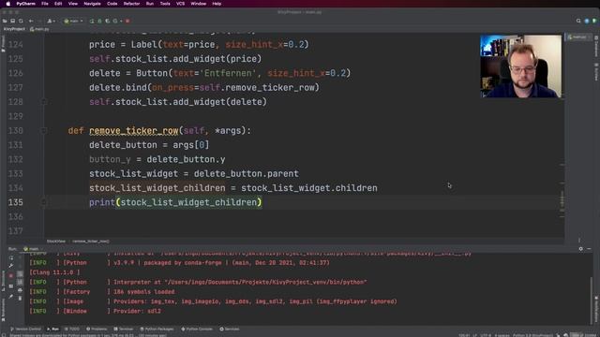600x337 pixels.
Task: Stop process with red Run panel icon
Action: (x=10, y=275)
